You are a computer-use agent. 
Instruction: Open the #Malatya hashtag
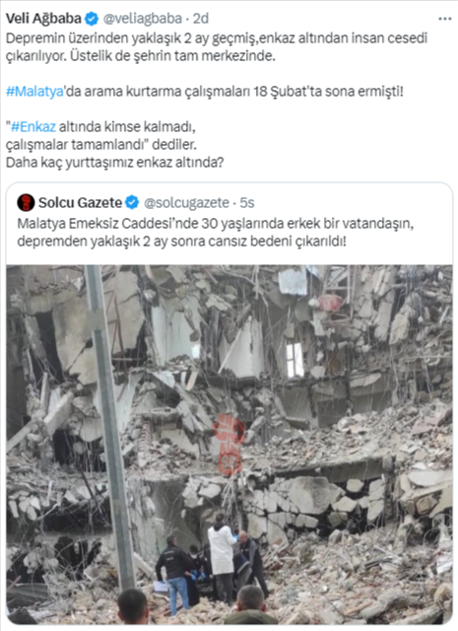(x=34, y=92)
